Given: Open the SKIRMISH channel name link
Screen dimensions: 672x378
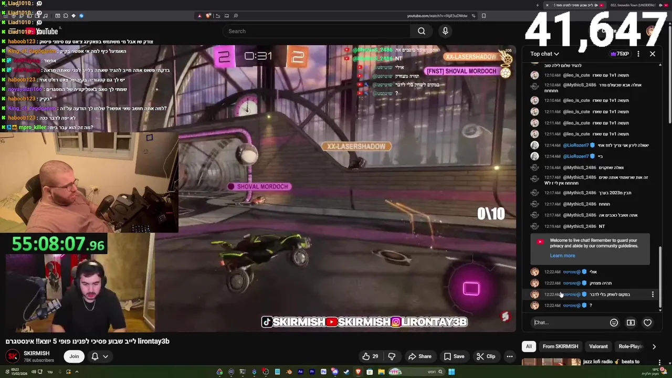Looking at the screenshot, I should tap(36, 353).
